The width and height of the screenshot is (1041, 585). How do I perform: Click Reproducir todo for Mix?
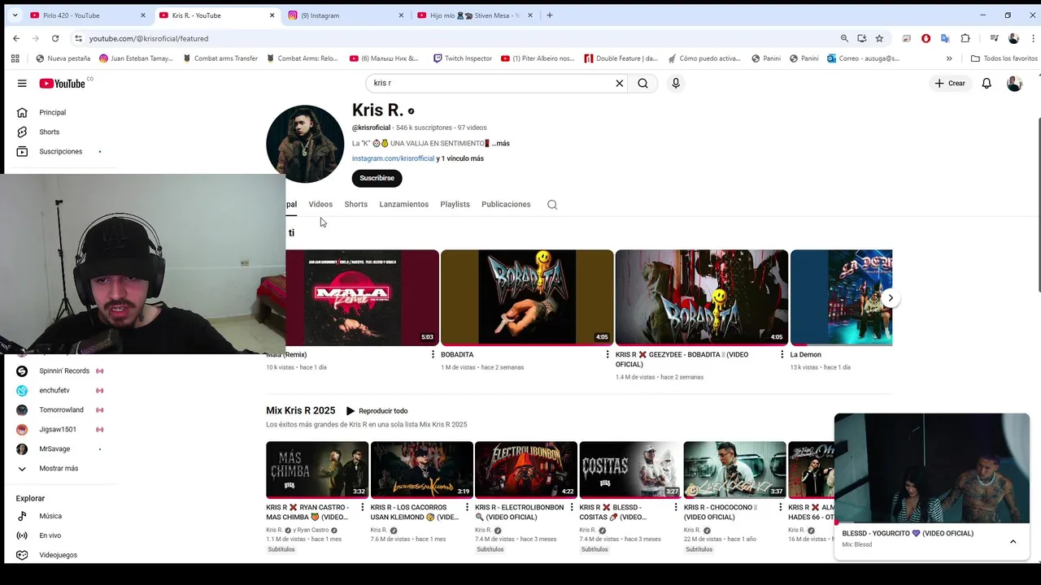click(x=377, y=411)
